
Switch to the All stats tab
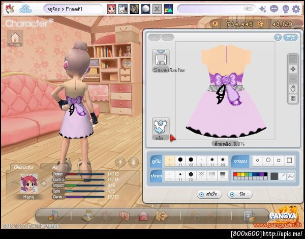[x=55, y=167]
